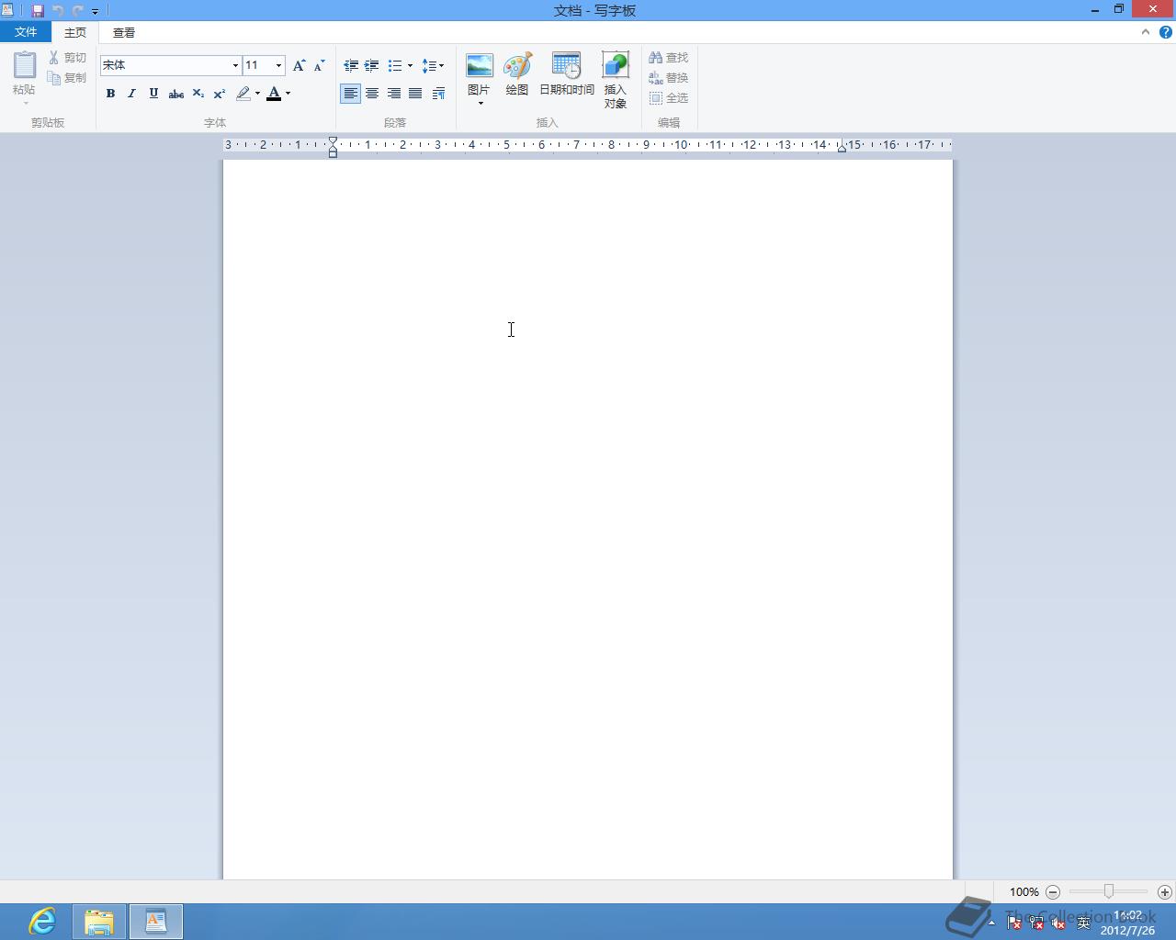The width and height of the screenshot is (1176, 940).
Task: Open WordPad help question mark
Action: [x=1166, y=32]
